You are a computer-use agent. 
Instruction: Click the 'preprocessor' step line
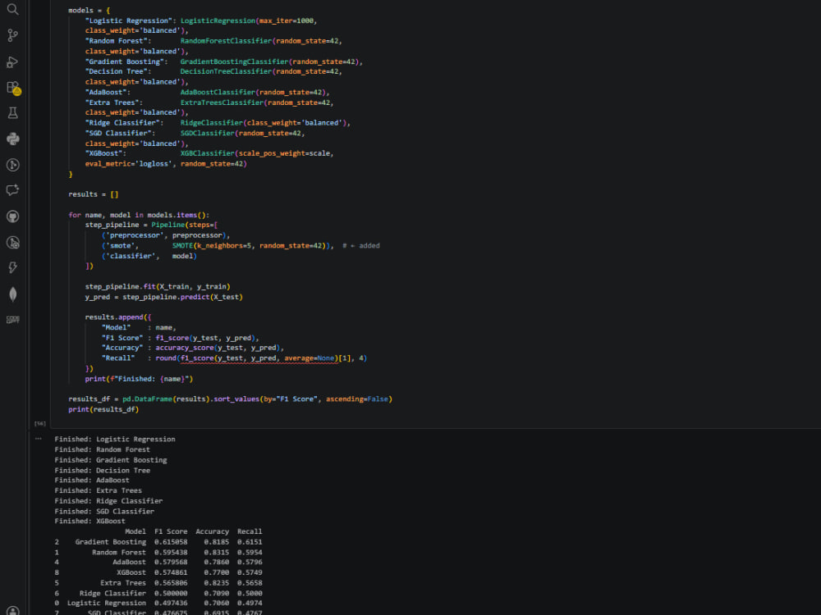[166, 235]
